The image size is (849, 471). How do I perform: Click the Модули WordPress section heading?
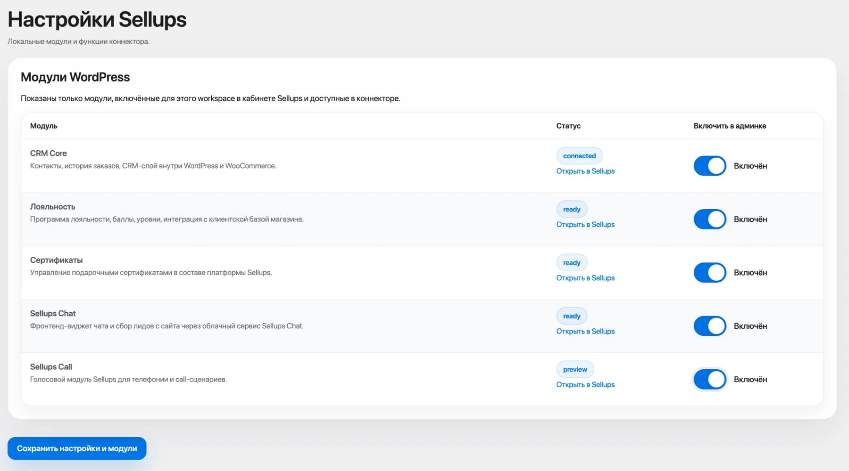pos(75,77)
